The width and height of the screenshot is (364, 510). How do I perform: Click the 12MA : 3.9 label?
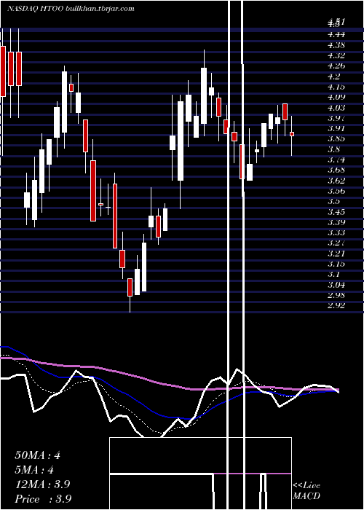tap(42, 484)
